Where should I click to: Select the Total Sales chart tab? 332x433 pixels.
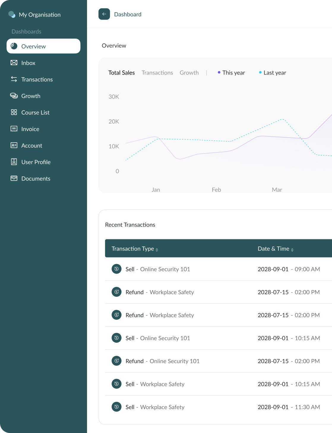[121, 73]
